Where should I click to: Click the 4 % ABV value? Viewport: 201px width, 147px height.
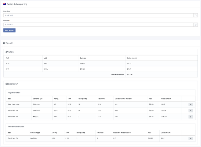coord(55,104)
